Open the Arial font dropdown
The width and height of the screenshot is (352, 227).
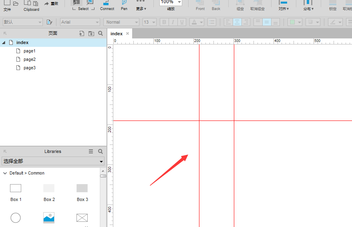(80, 22)
